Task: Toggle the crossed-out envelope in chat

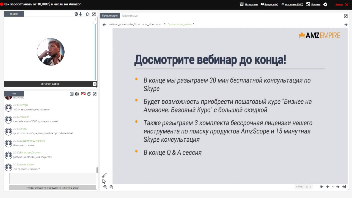Action: tap(83, 94)
